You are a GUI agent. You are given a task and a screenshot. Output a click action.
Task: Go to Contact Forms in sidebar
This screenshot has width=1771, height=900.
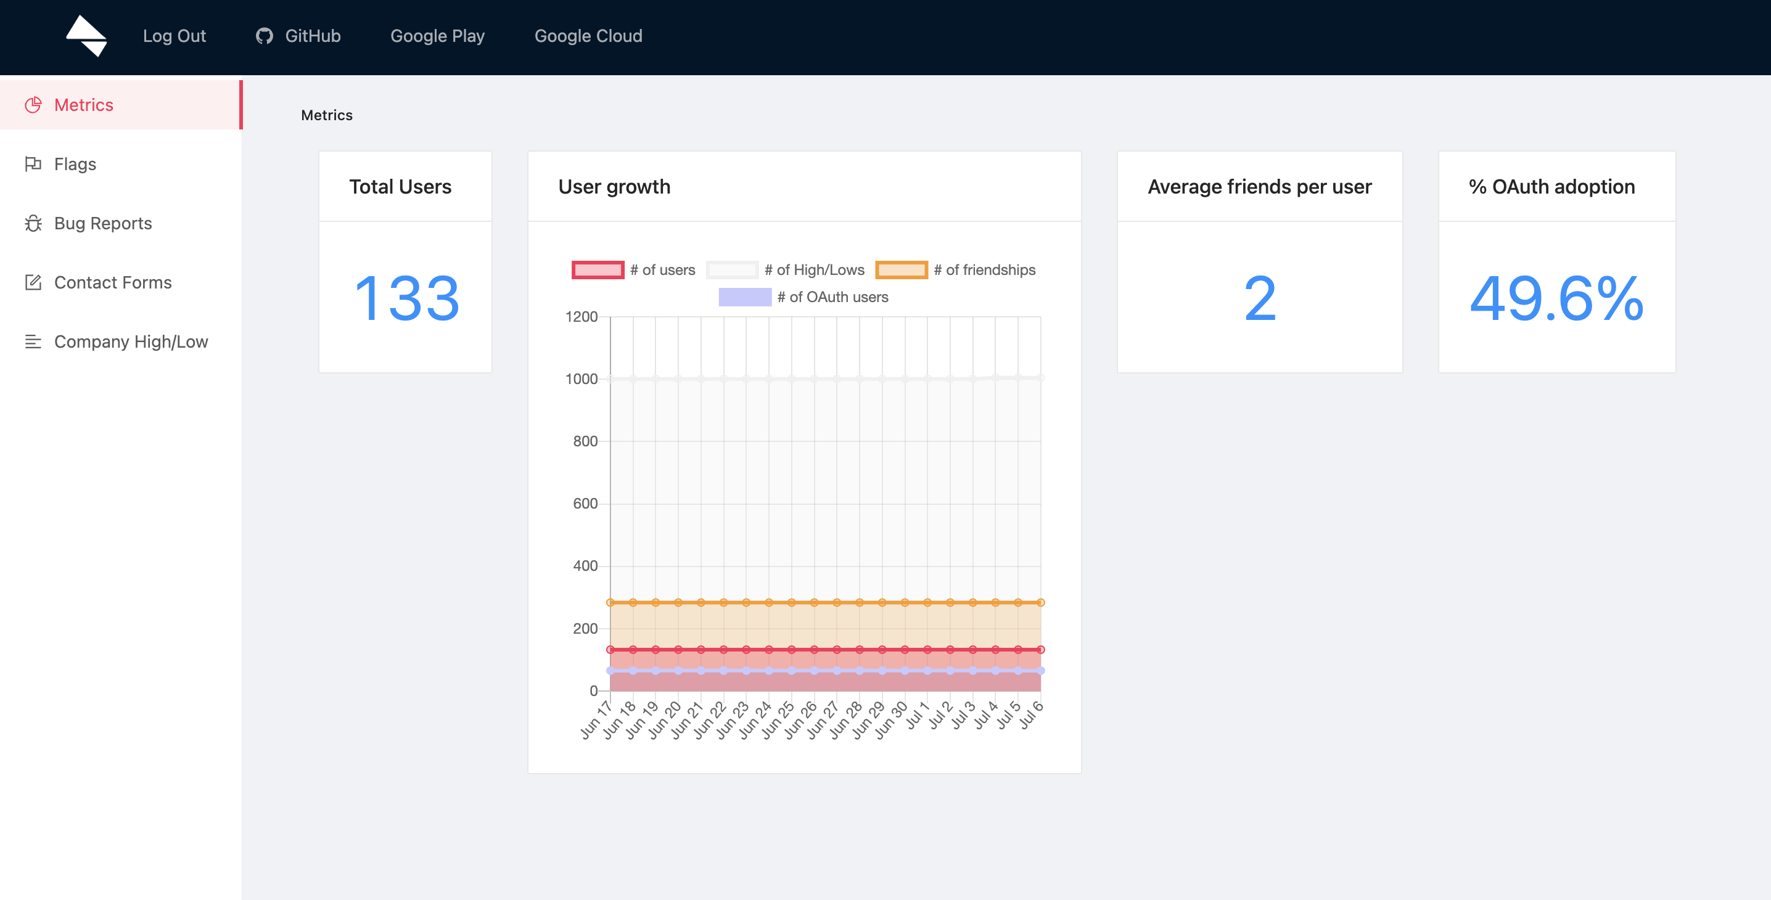[113, 282]
